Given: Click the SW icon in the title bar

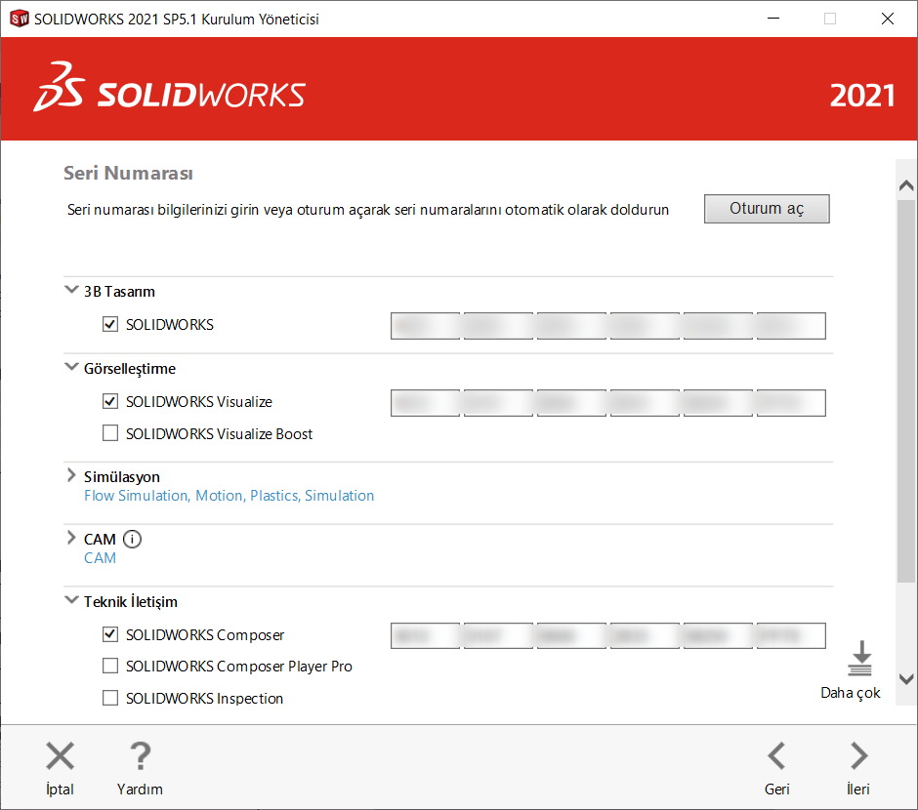Looking at the screenshot, I should pyautogui.click(x=19, y=18).
